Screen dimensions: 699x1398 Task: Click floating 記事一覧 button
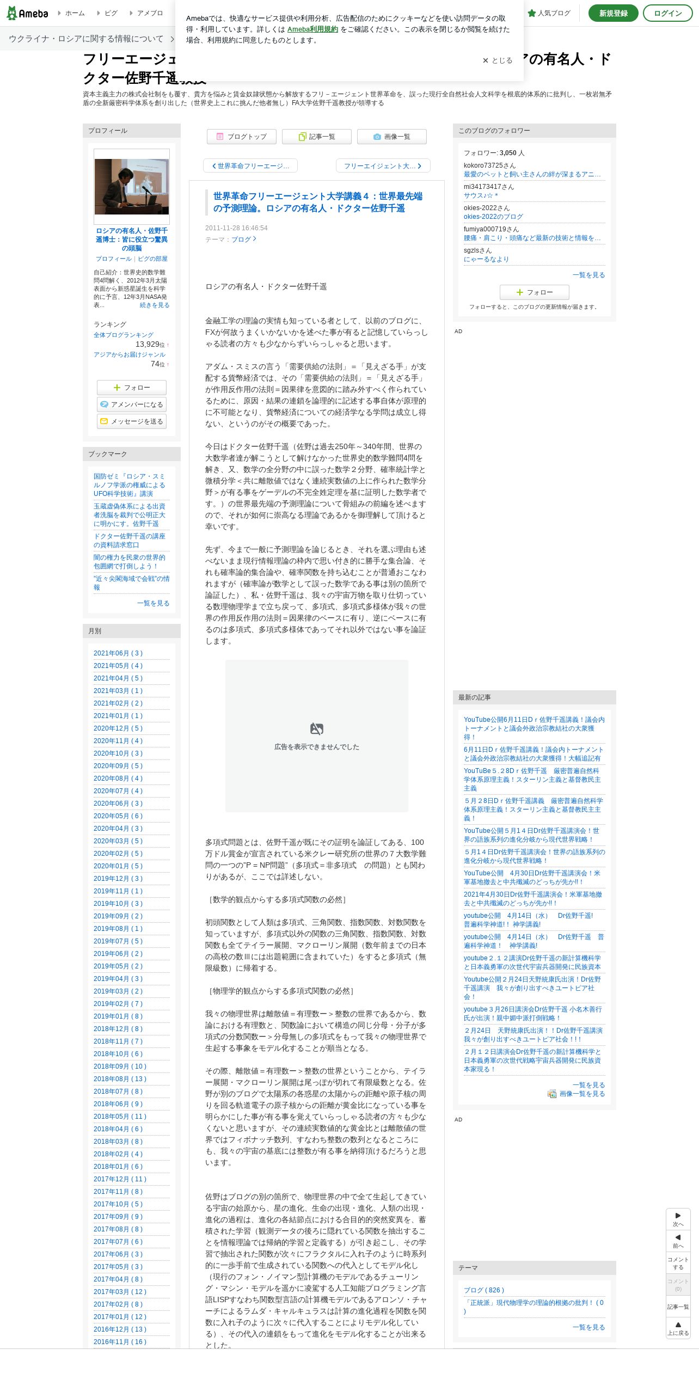[678, 1307]
